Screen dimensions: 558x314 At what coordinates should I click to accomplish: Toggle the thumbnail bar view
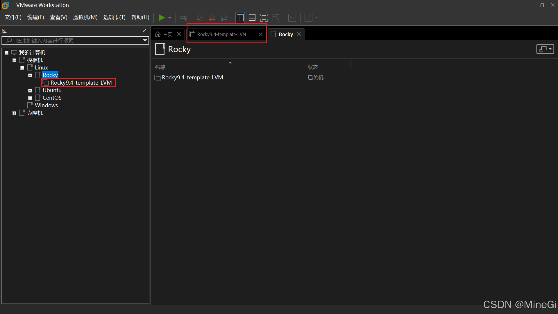[252, 18]
